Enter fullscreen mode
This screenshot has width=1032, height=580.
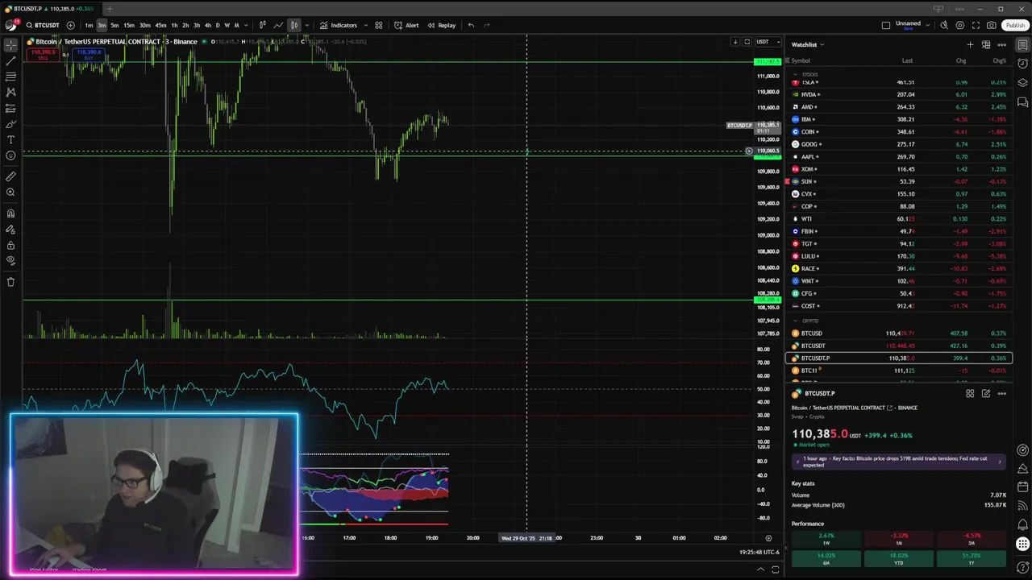pyautogui.click(x=976, y=25)
